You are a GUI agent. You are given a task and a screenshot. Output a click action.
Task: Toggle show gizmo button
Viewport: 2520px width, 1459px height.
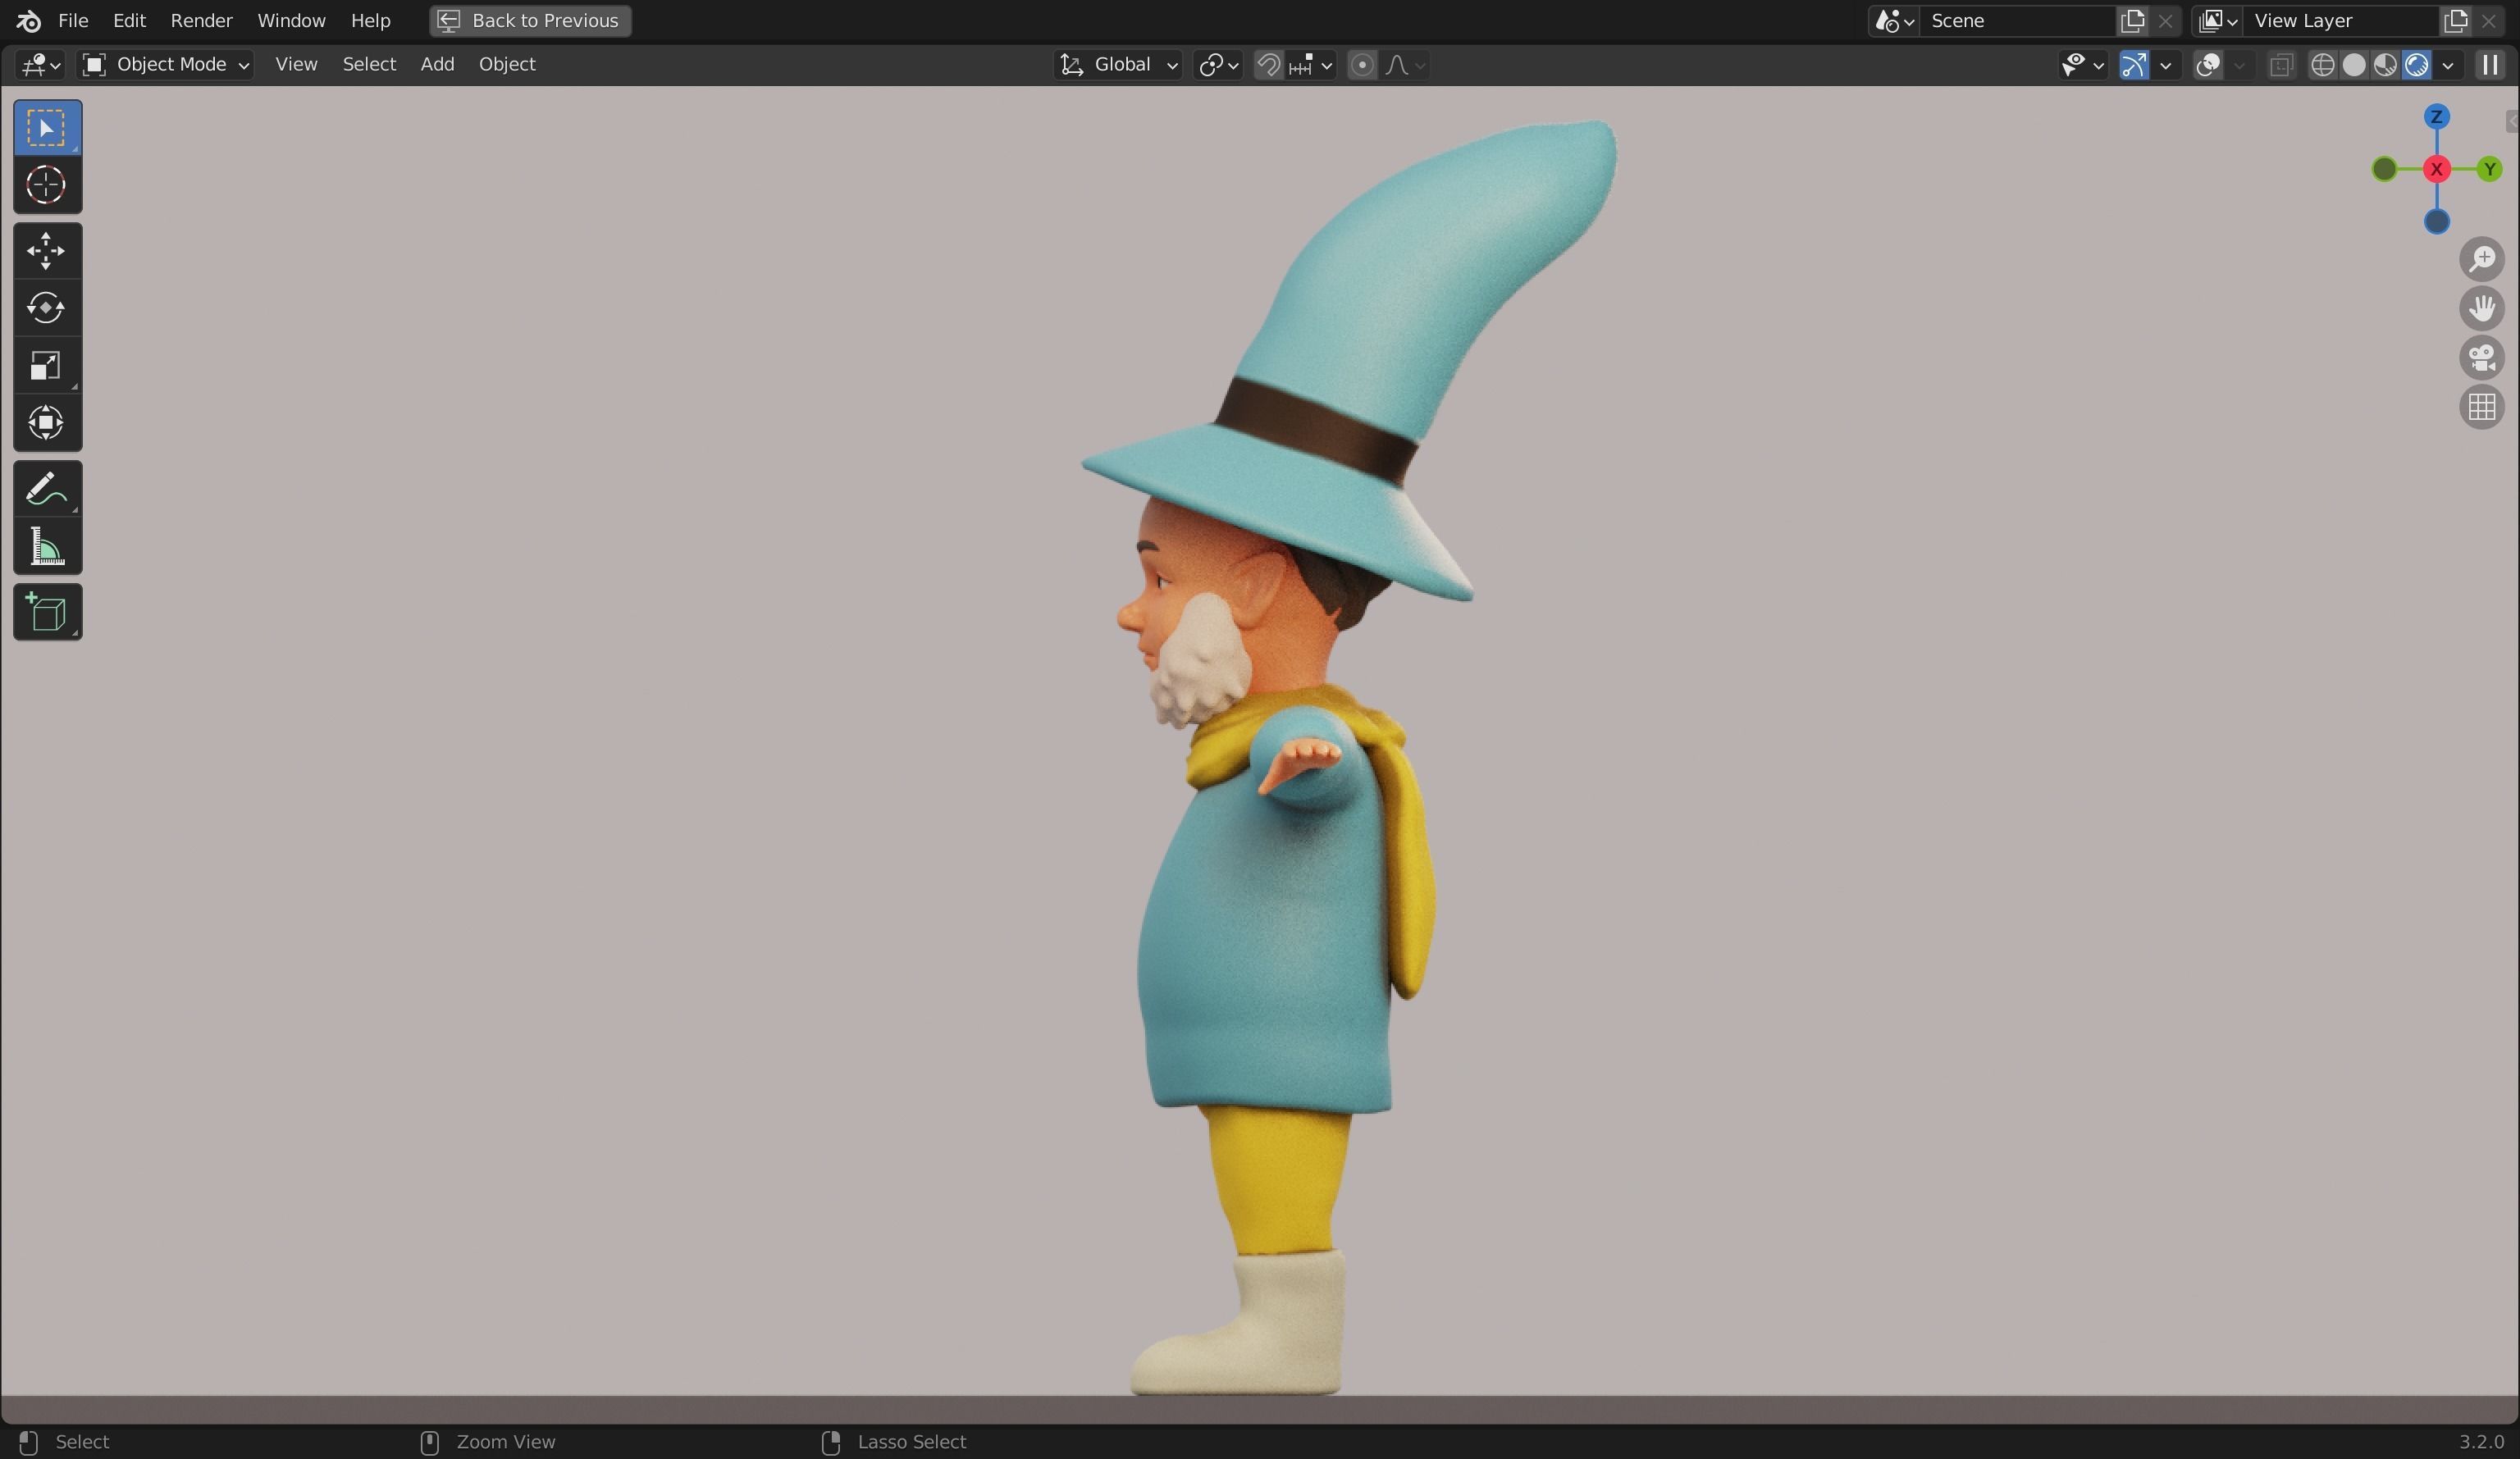2133,65
